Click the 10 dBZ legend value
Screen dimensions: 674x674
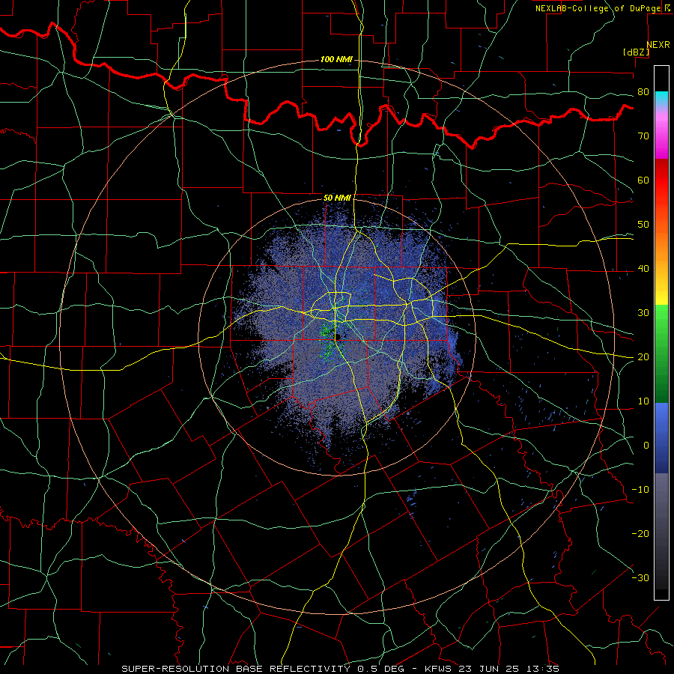click(643, 401)
